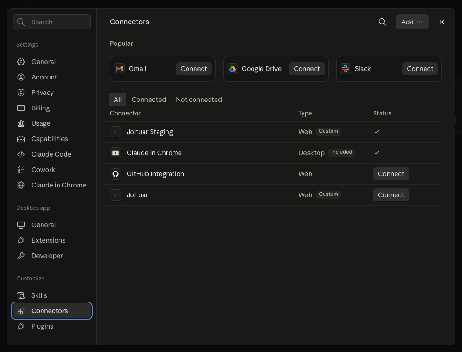Click the Claude in Chrome row icon
Viewport: 462px width, 352px height.
point(115,153)
